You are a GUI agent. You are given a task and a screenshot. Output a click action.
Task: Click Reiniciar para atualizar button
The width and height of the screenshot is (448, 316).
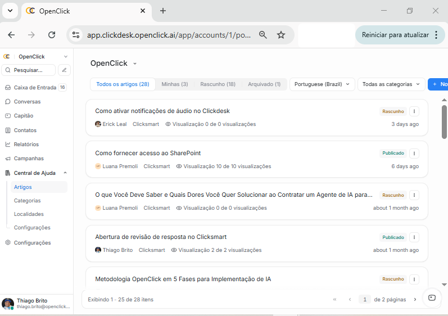pos(395,35)
